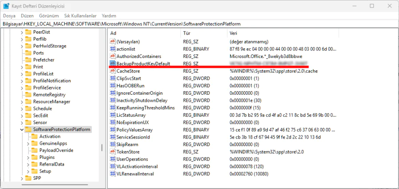
Task: Click the AuthorizedContainers string icon
Action: 113,56
